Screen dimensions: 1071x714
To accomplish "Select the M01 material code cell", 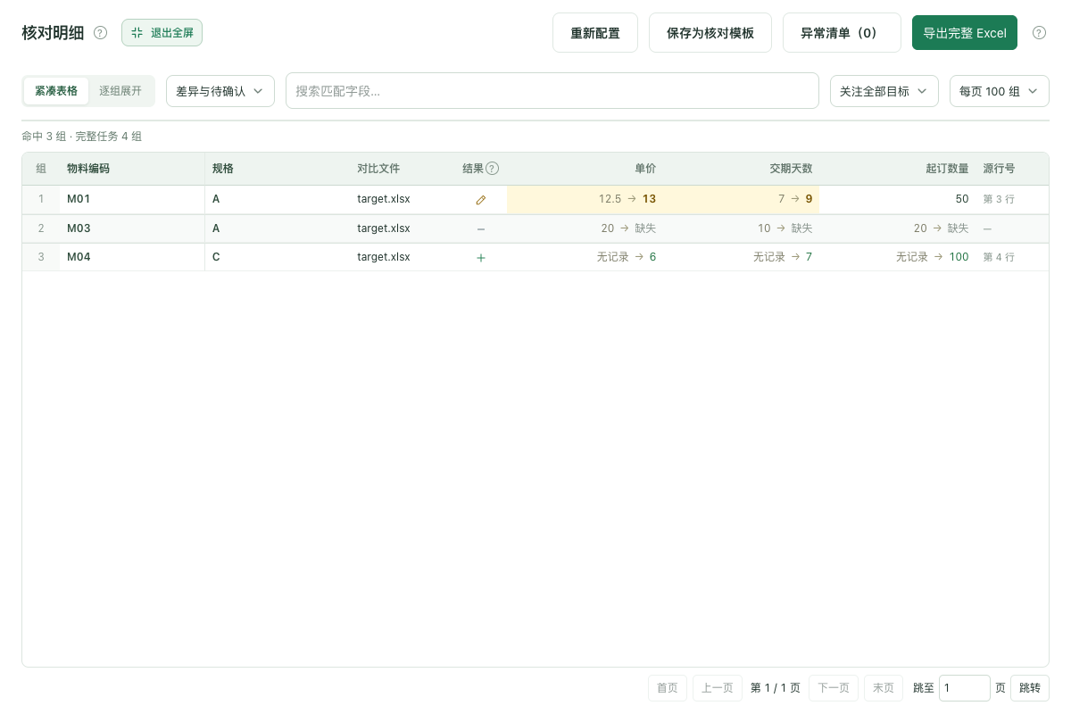I will point(132,199).
